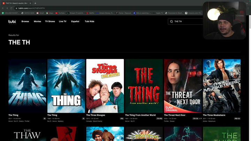The image size is (251, 141).
Task: Open the Netflix bookmark
Action: (x=90, y=13)
